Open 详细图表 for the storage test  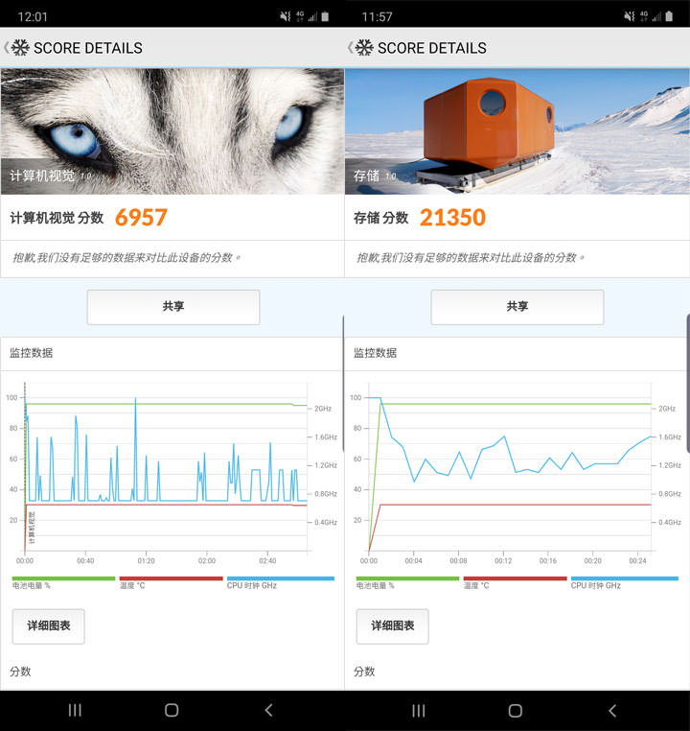(392, 625)
